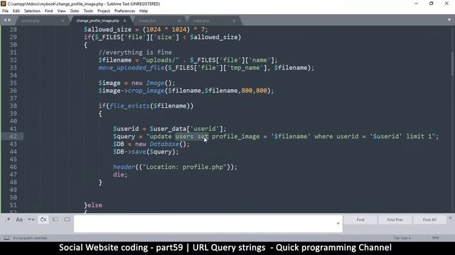The image size is (455, 255).
Task: Click line number 42 in gutter
Action: click(13, 137)
